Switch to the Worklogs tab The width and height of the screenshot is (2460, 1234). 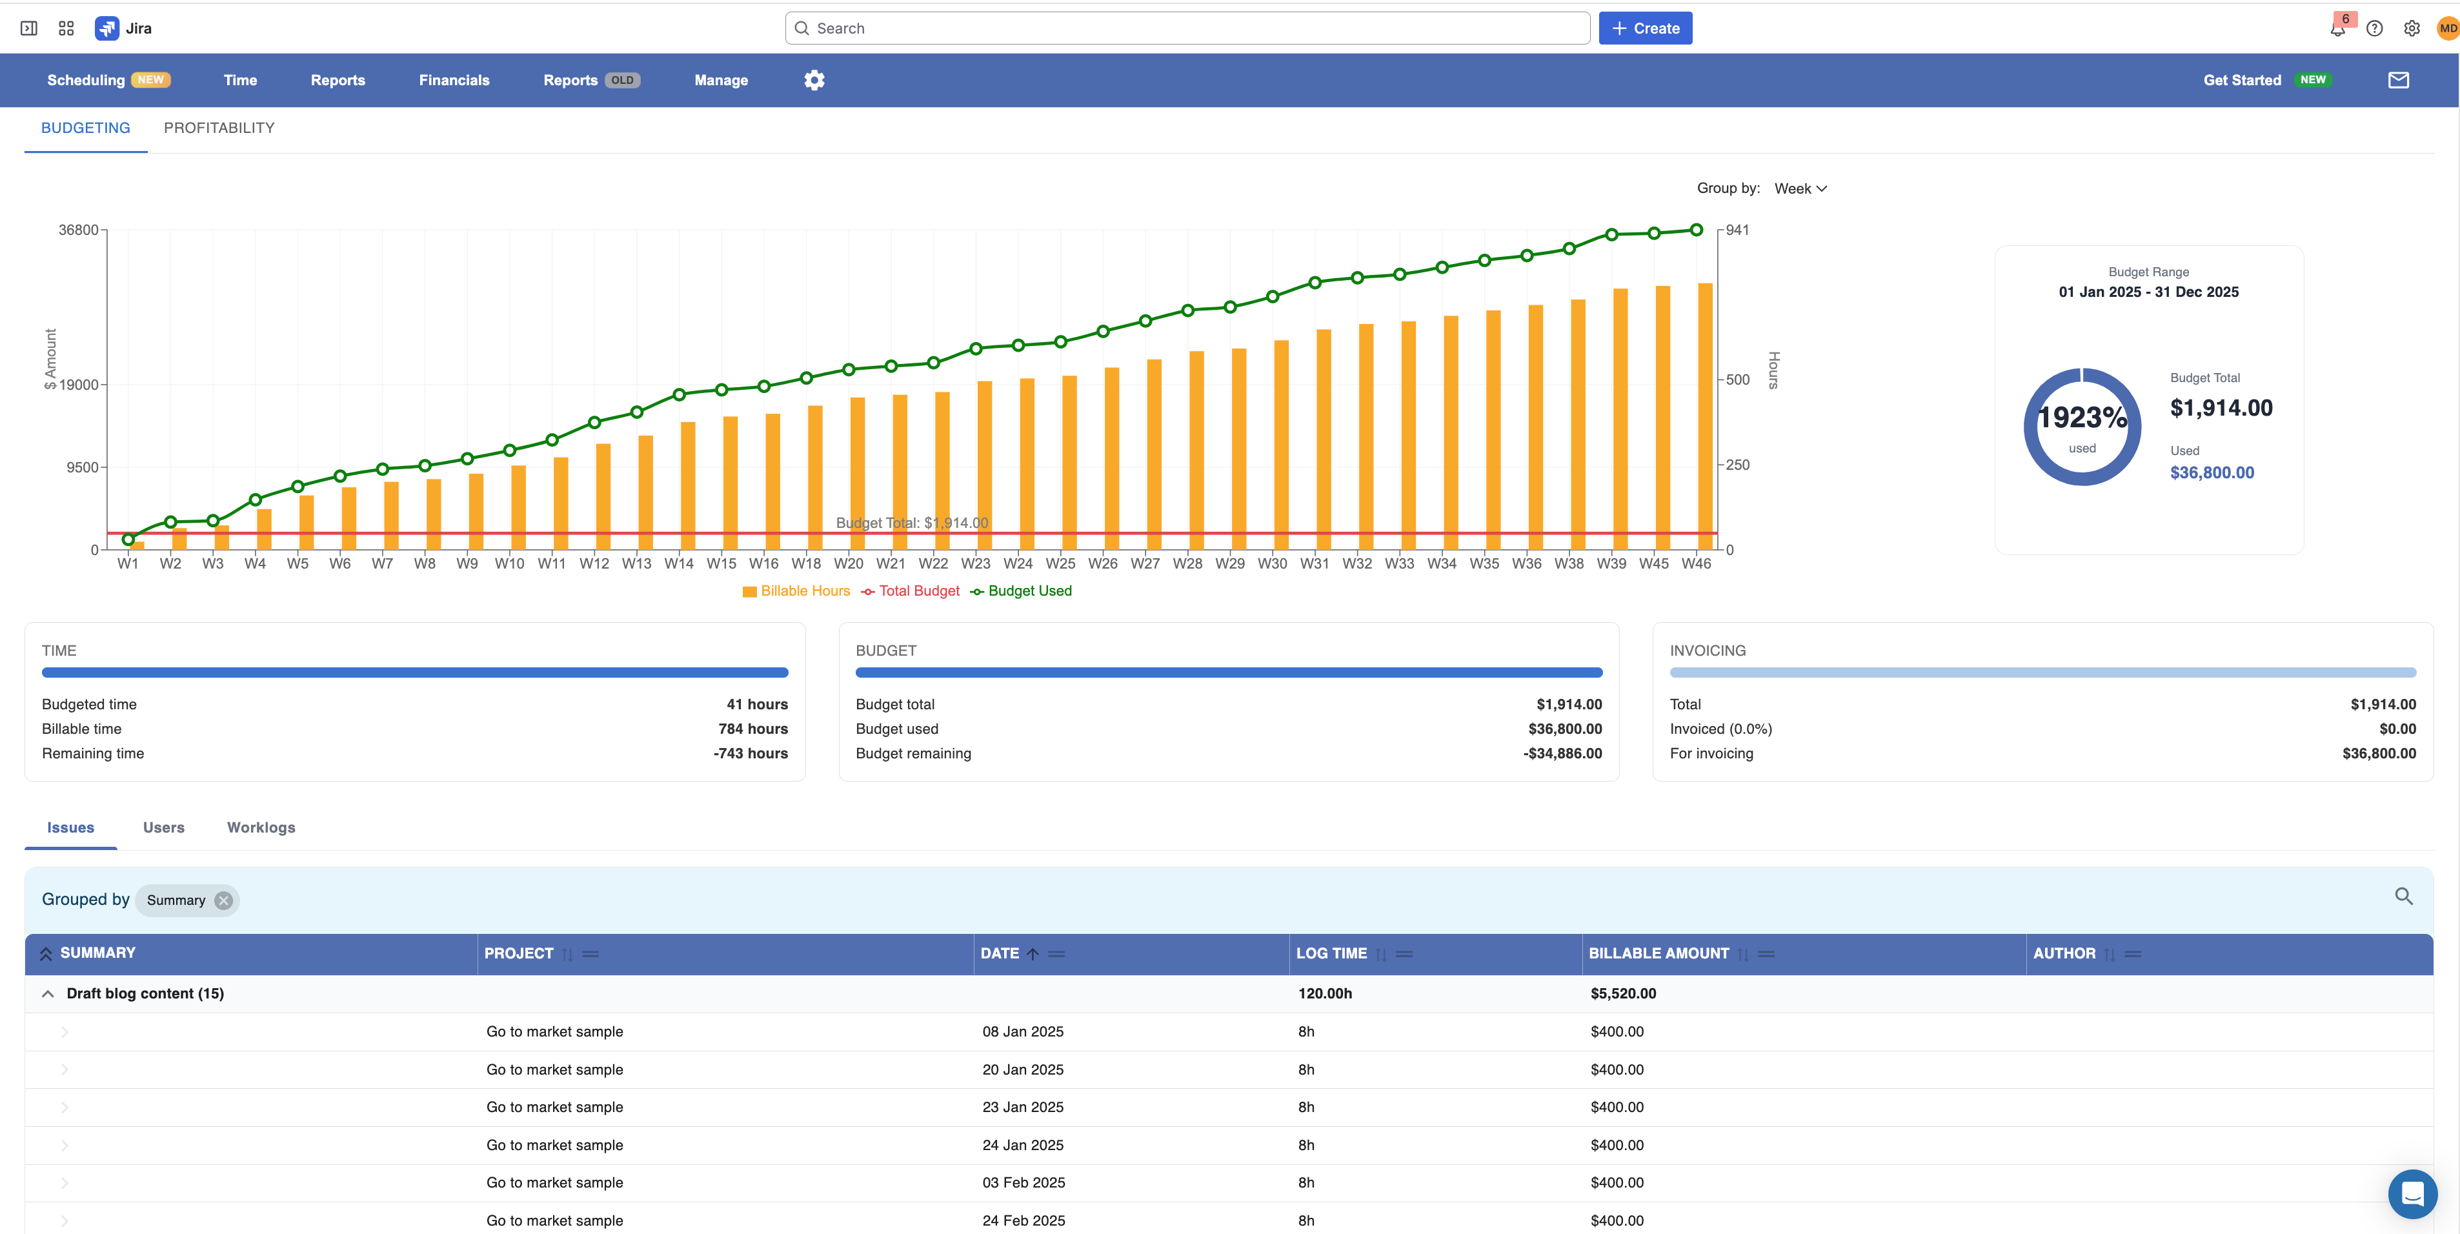[261, 827]
